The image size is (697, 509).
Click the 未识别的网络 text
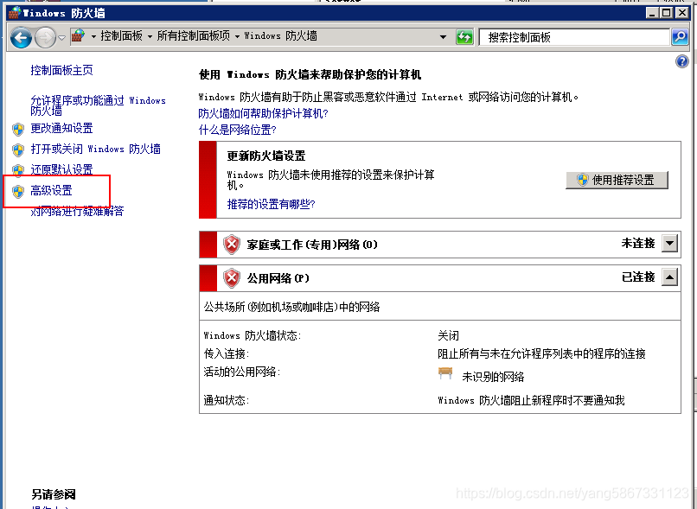click(x=493, y=377)
